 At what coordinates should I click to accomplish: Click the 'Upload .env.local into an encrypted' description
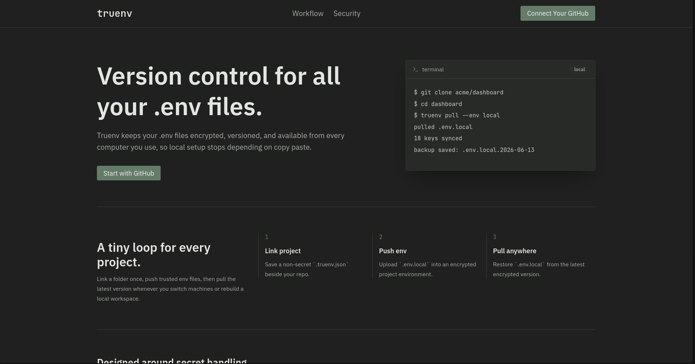427,269
